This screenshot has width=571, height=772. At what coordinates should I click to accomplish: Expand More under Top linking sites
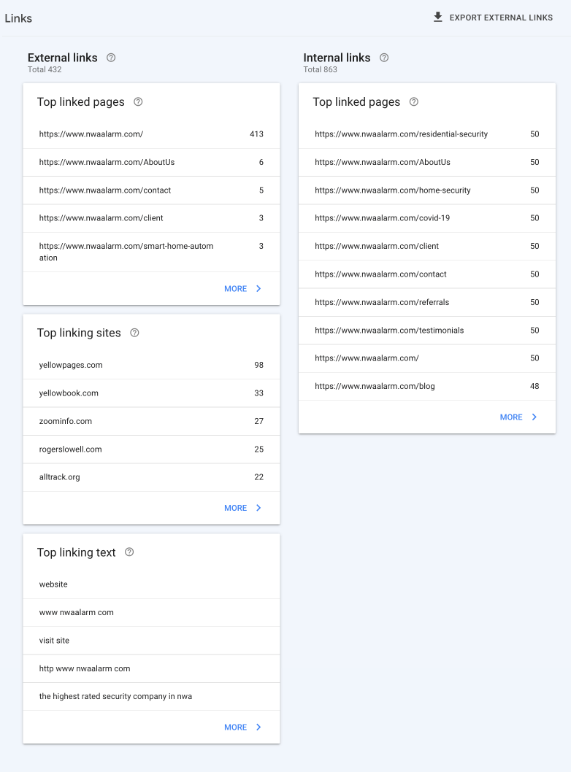coord(242,508)
